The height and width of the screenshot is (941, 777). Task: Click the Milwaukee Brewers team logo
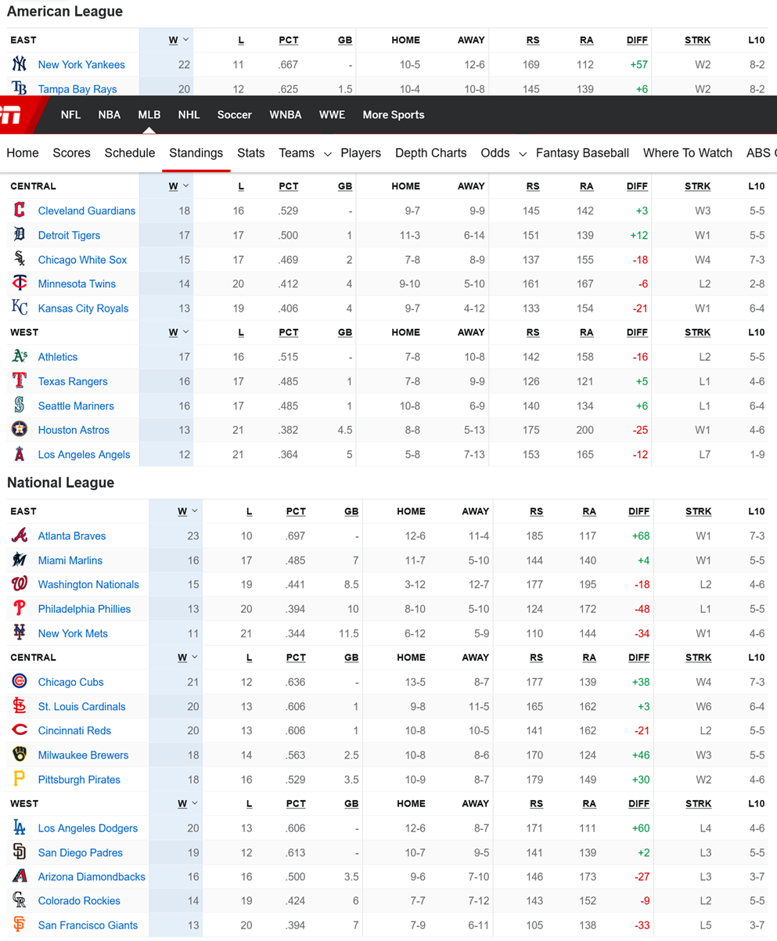(x=20, y=755)
